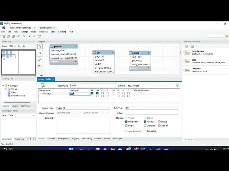Switch to the Layers tab

point(15,106)
